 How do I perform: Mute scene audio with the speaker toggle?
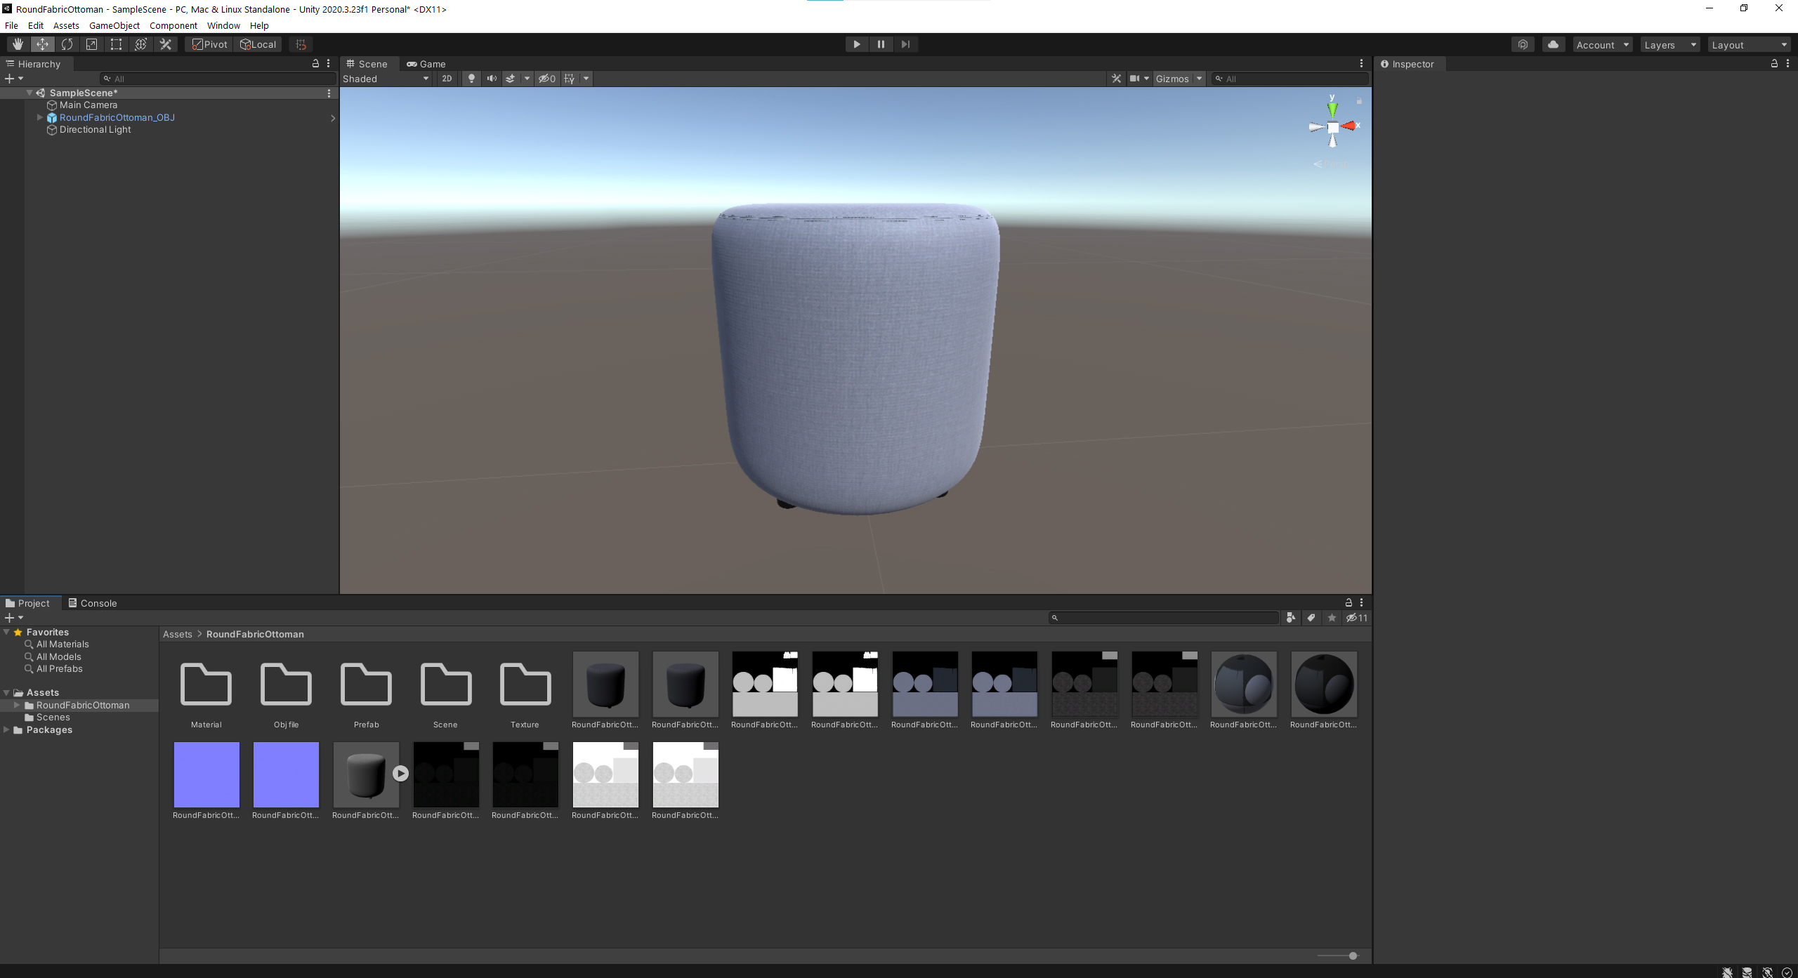point(492,79)
